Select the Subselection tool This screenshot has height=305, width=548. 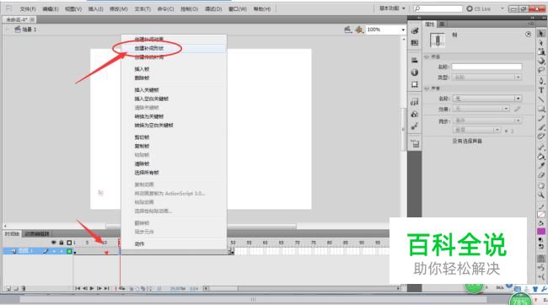tap(541, 43)
